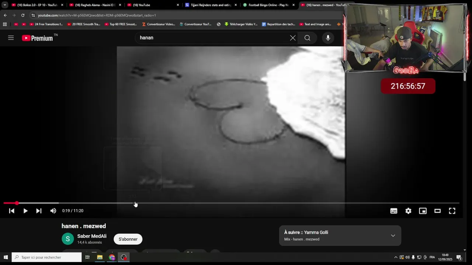Image resolution: width=472 pixels, height=265 pixels.
Task: Switch the FRA input language
Action: [x=432, y=257]
